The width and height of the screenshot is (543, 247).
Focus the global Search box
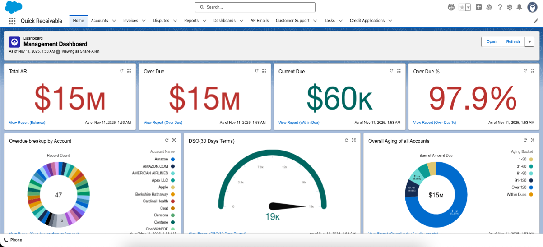255,7
